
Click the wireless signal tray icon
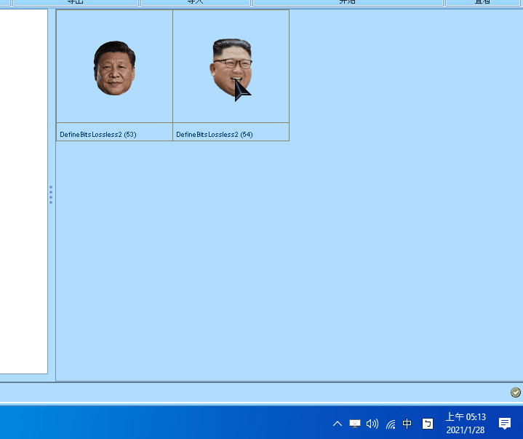click(x=391, y=424)
